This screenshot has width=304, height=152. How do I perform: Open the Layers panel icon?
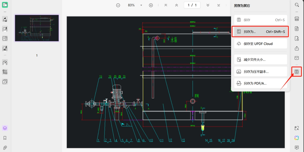[5, 128]
